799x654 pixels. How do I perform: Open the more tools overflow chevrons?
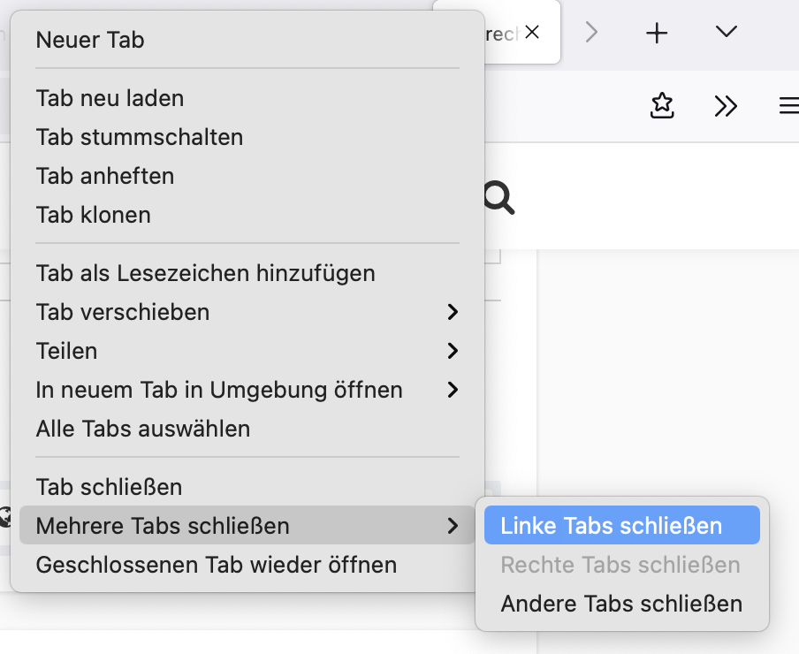[x=726, y=107]
